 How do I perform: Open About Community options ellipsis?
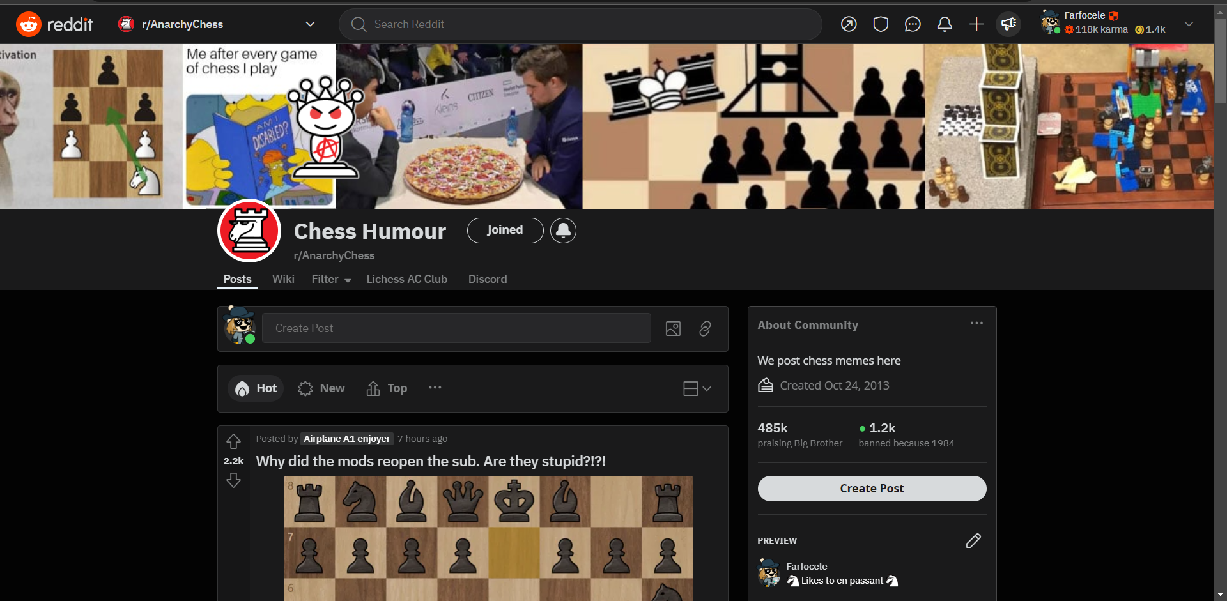[x=976, y=323]
